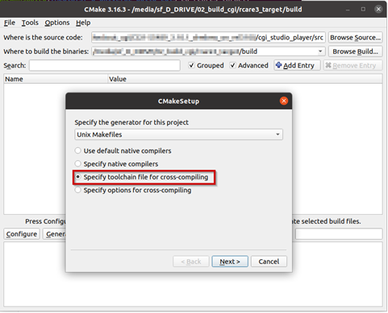Viewport: 388px width, 313px height.
Task: Close the CMakeSetup dialog with orange X
Action: coord(284,101)
